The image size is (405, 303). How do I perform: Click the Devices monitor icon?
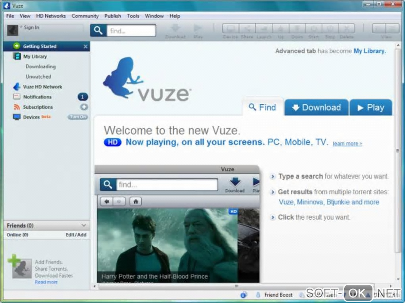17,117
